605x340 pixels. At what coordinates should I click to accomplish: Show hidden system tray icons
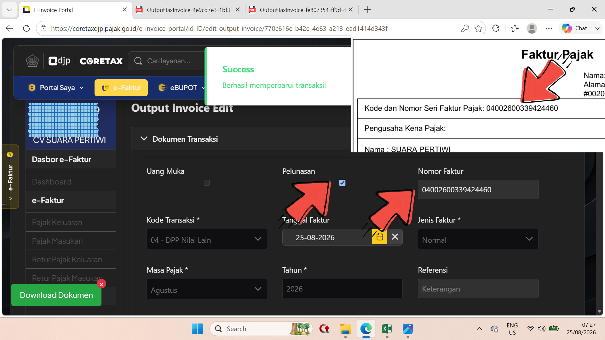pos(479,329)
